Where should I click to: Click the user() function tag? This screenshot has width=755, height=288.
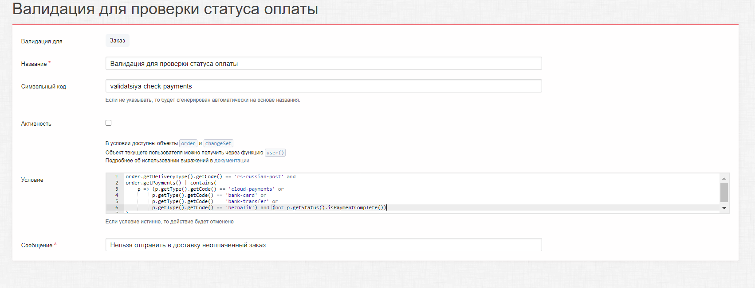pos(275,153)
